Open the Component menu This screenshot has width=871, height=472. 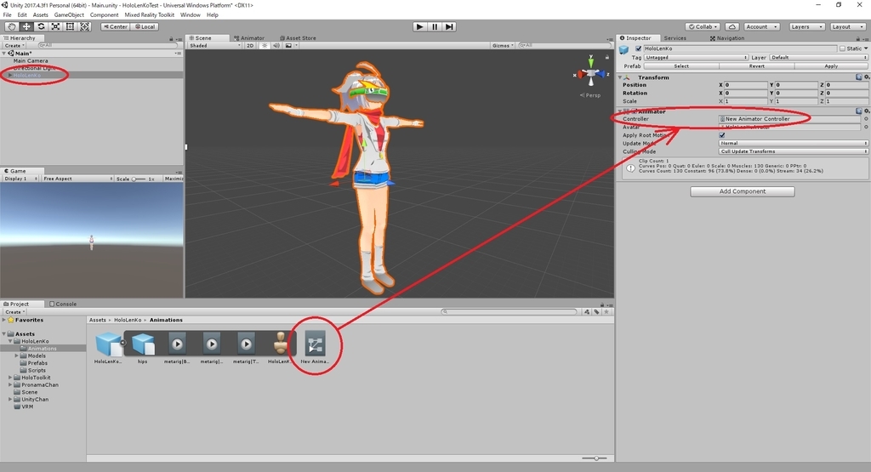point(104,15)
